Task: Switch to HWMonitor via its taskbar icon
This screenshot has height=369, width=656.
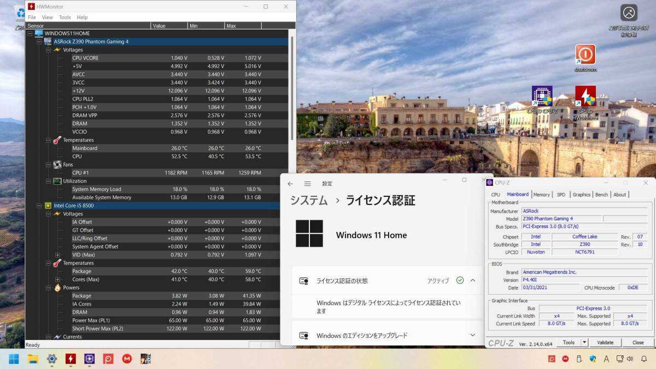Action: coord(71,359)
